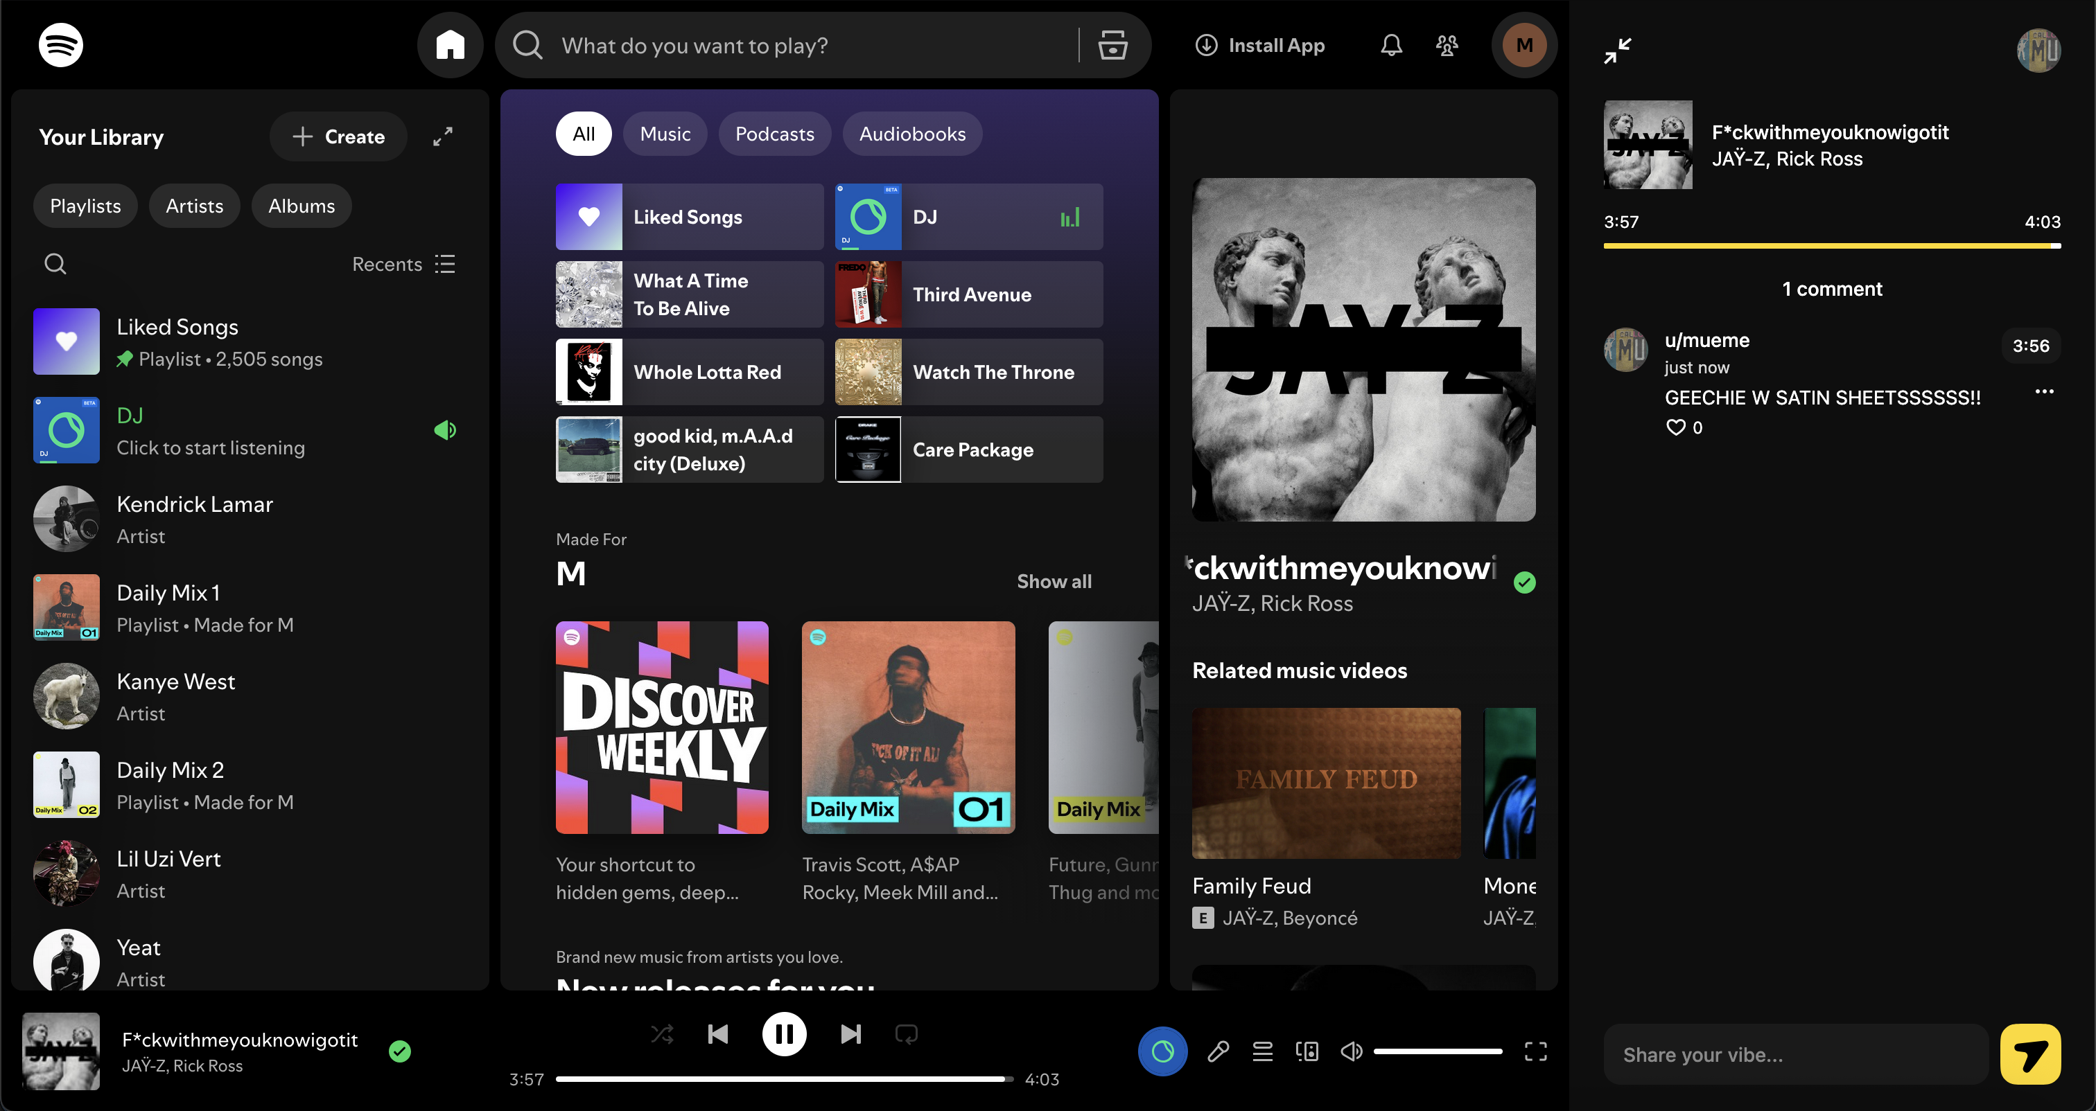Screen dimensions: 2096x1111
Task: Toggle repeat mode
Action: pyautogui.click(x=907, y=1033)
